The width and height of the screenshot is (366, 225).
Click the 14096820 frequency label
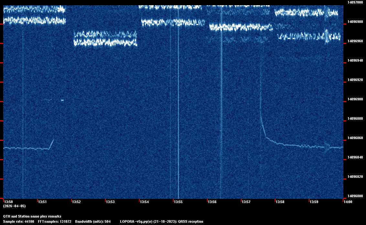coord(355,177)
